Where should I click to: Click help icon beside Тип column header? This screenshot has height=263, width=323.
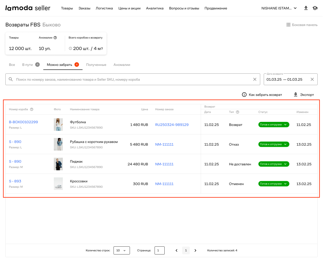point(238,112)
